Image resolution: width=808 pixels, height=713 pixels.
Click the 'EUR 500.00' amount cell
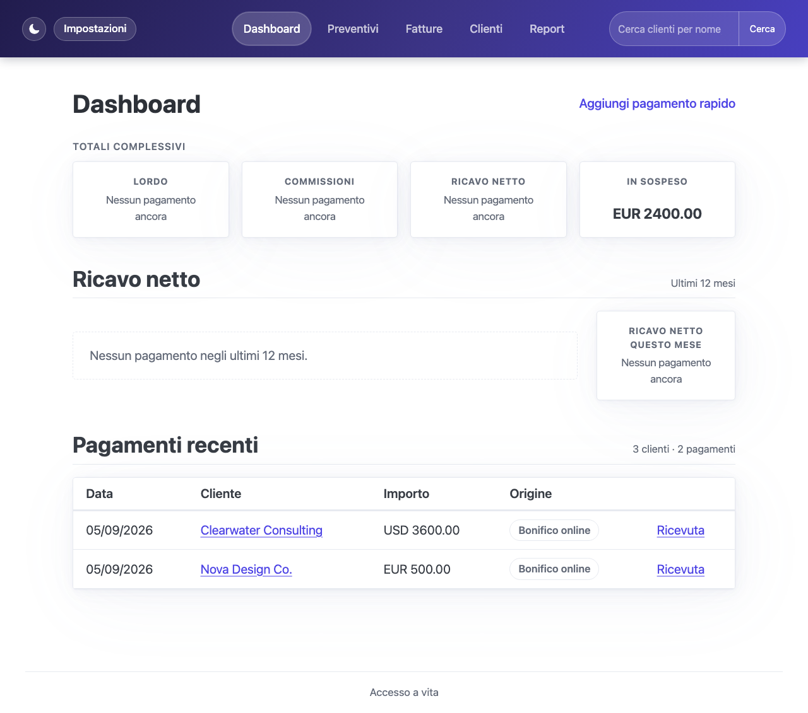click(417, 569)
